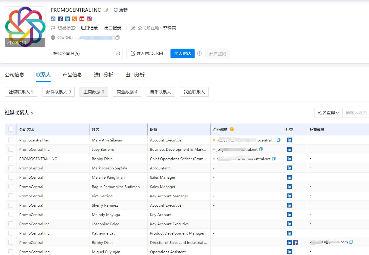
Task: Open Melanie Pangilinan's LinkedIn profile
Action: [x=289, y=177]
